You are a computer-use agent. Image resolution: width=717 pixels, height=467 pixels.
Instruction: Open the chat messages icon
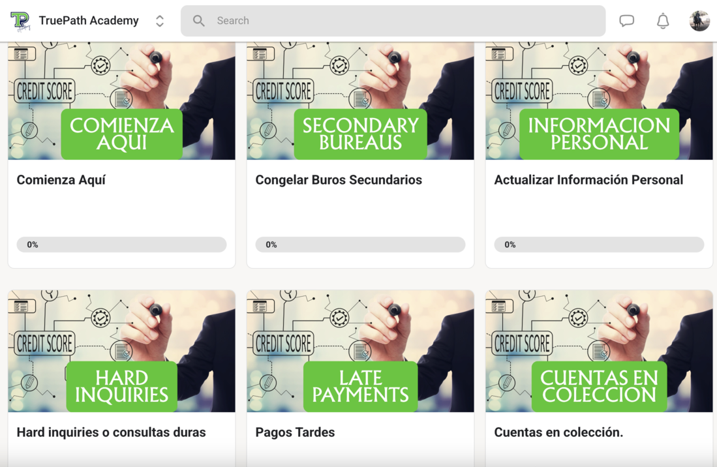pos(626,21)
